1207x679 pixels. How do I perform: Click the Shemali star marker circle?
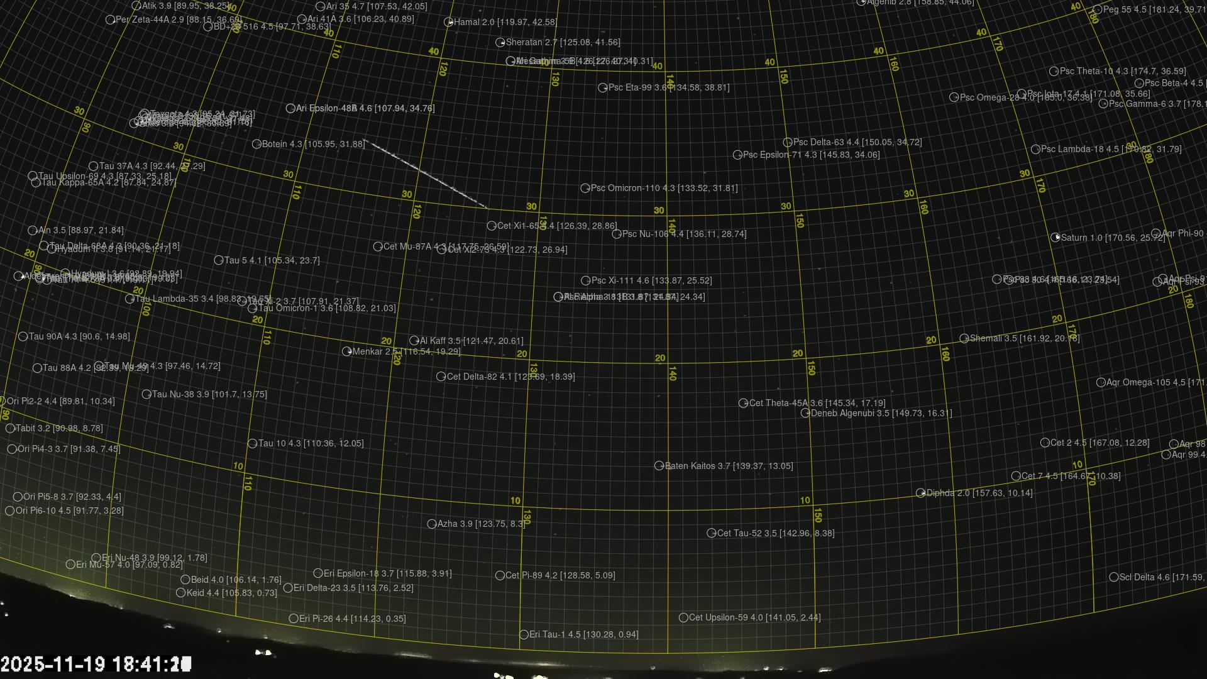coord(964,338)
